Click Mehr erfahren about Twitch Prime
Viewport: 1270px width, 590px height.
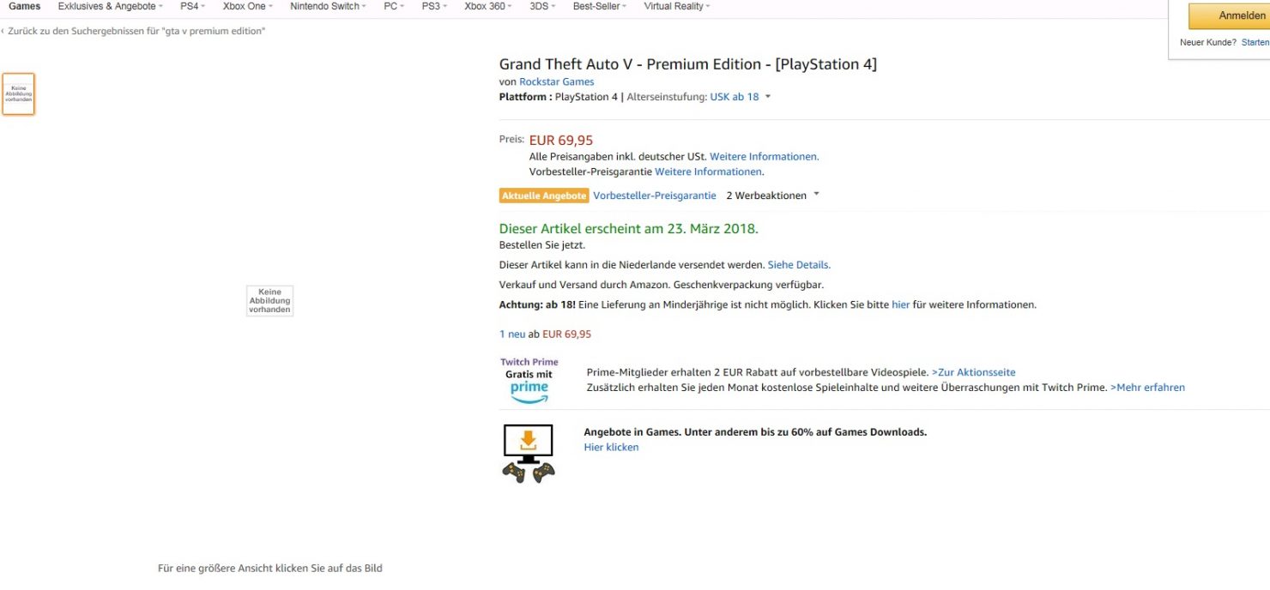[x=1147, y=388]
